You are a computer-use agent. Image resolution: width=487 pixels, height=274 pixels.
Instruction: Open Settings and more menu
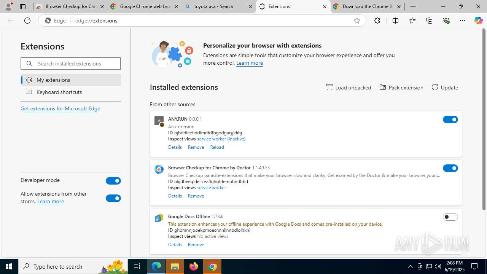point(463,21)
